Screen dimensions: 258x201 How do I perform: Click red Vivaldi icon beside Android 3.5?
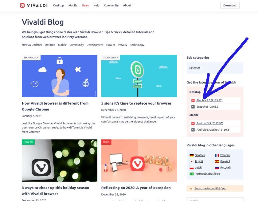[193, 123]
